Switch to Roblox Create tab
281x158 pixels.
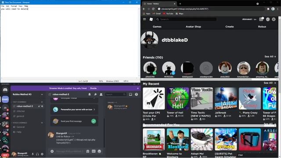point(230,26)
